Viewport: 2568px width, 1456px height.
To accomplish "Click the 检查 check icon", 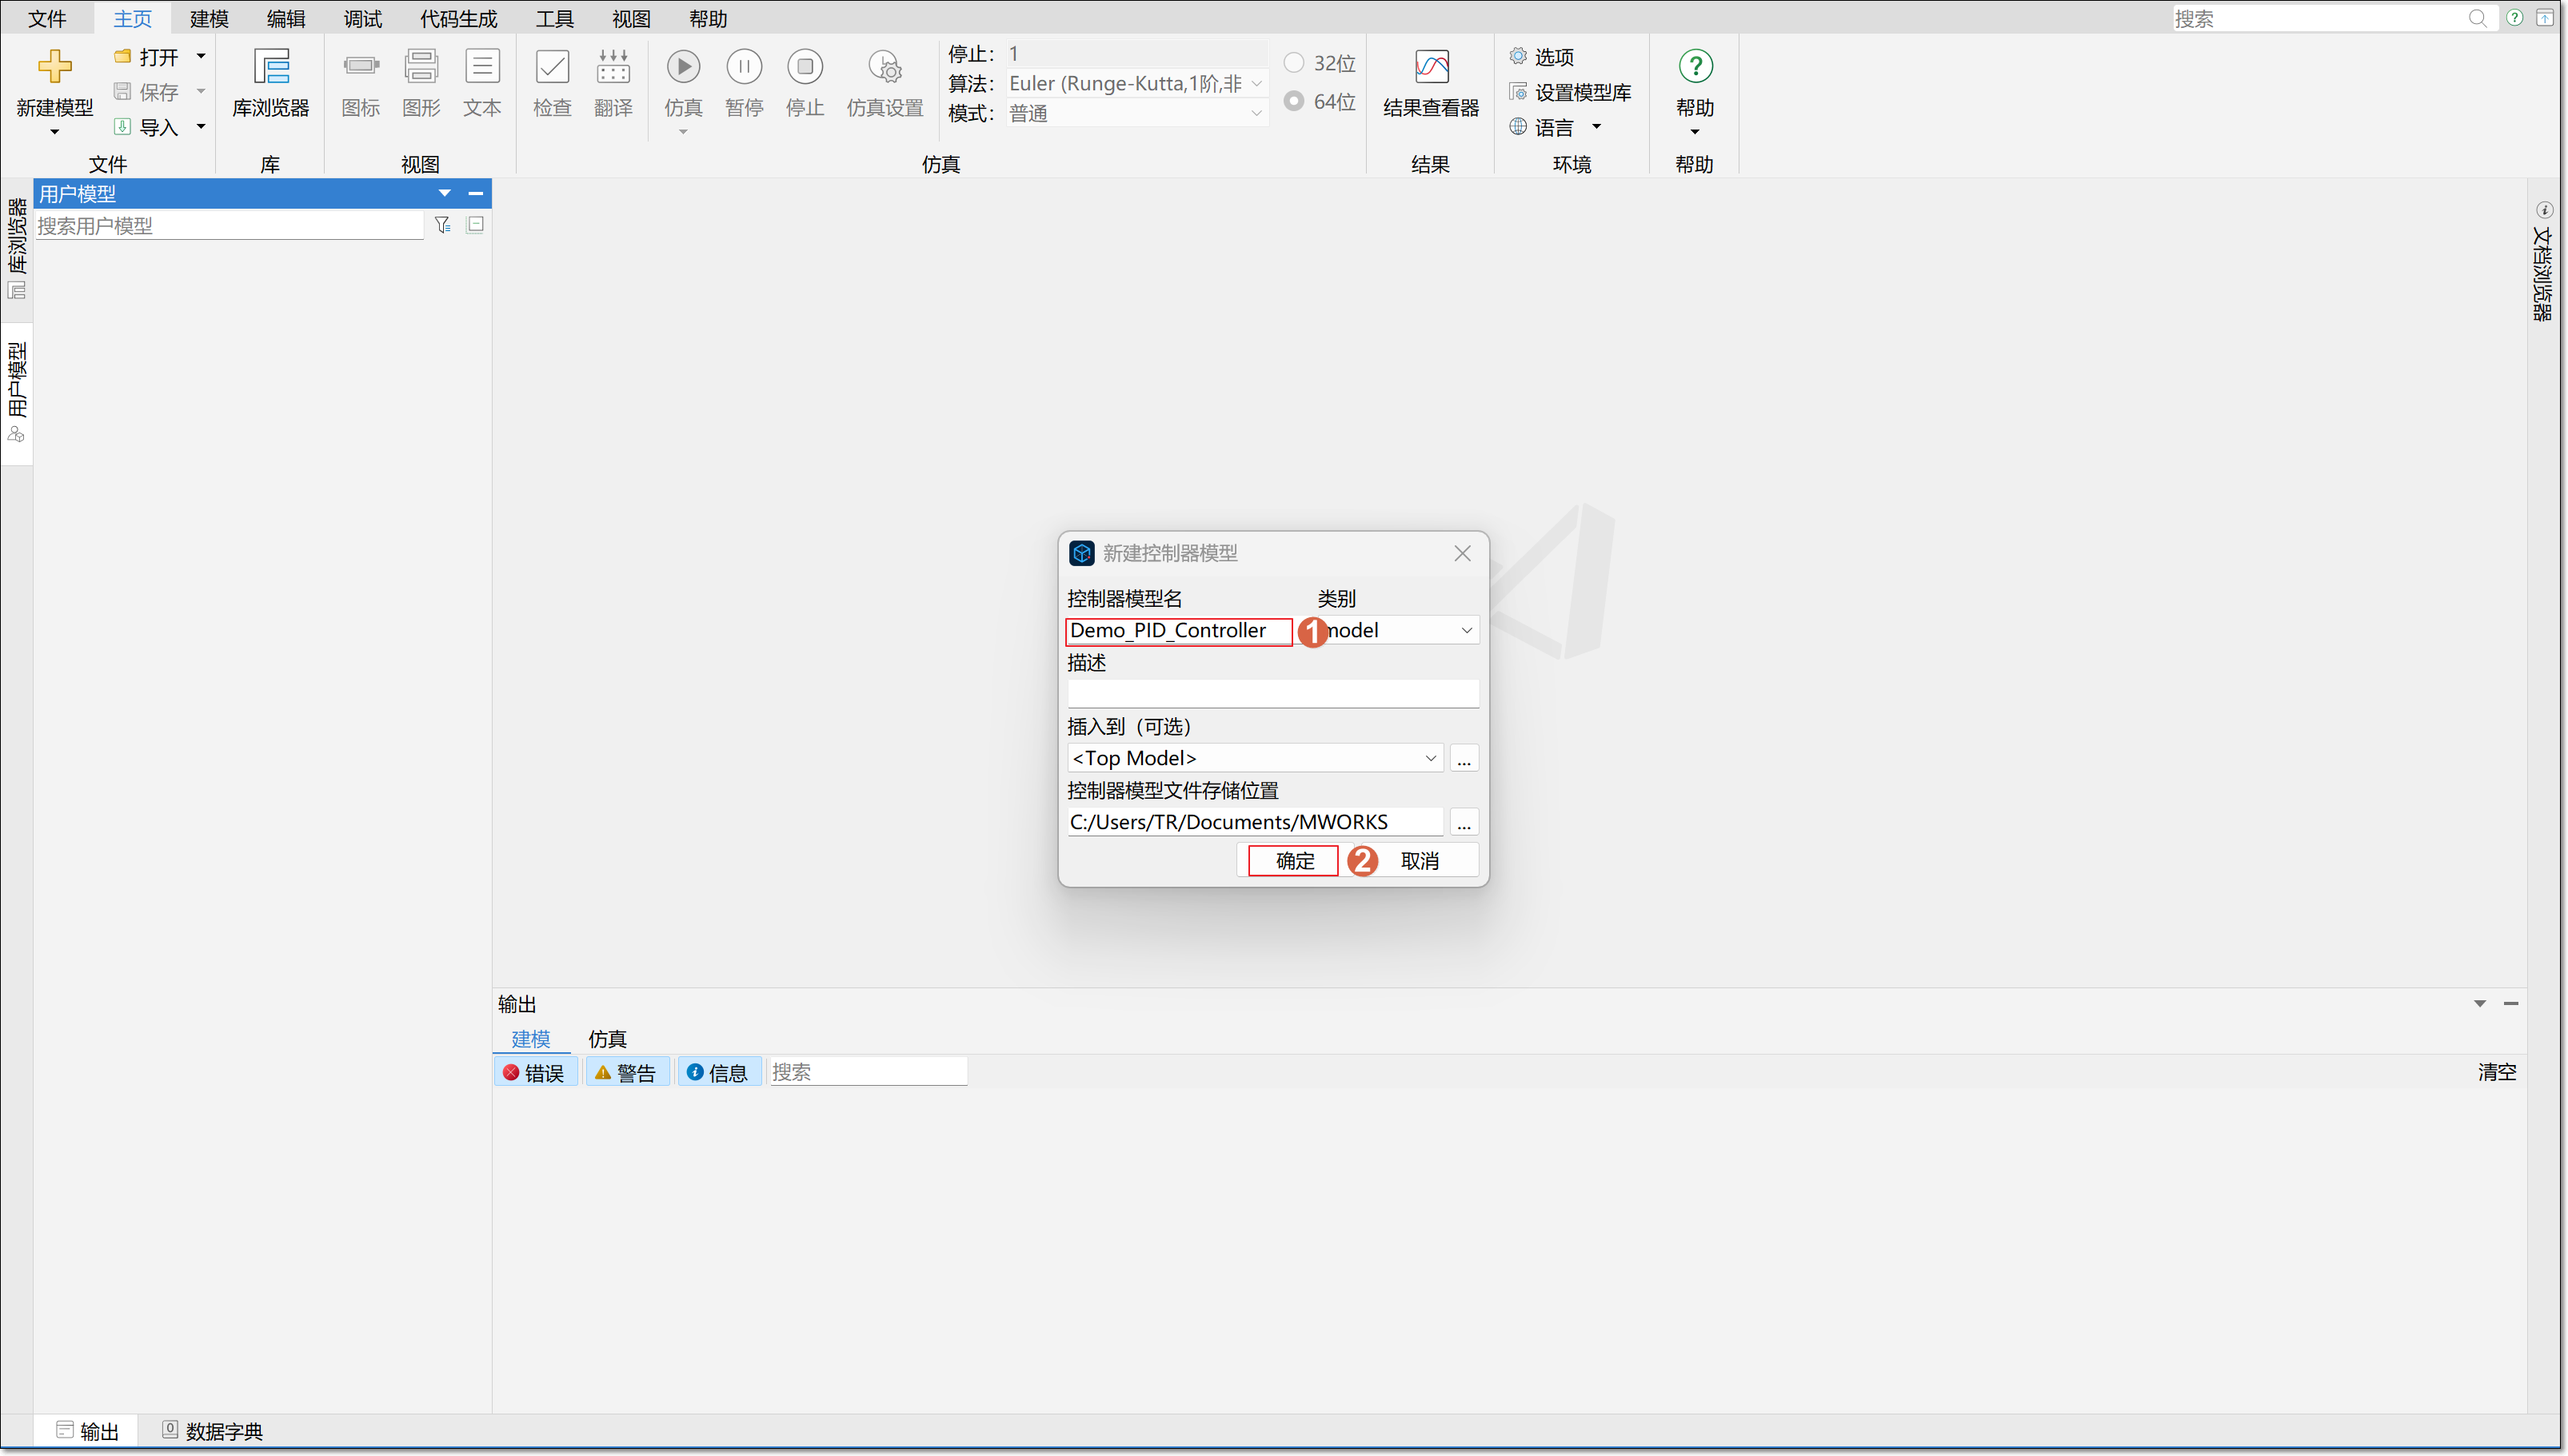I will 551,68.
